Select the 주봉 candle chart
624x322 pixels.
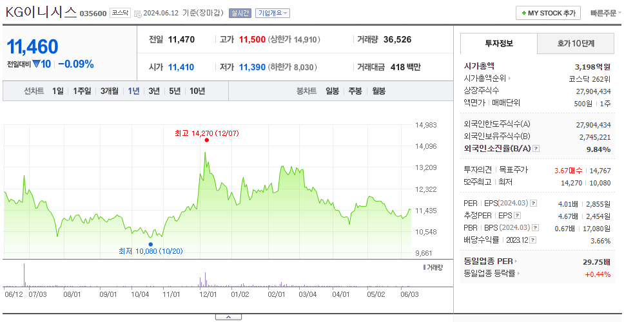(355, 91)
